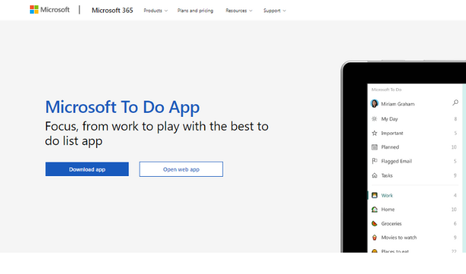This screenshot has width=466, height=274.
Task: Open the Important list label
Action: click(x=392, y=133)
